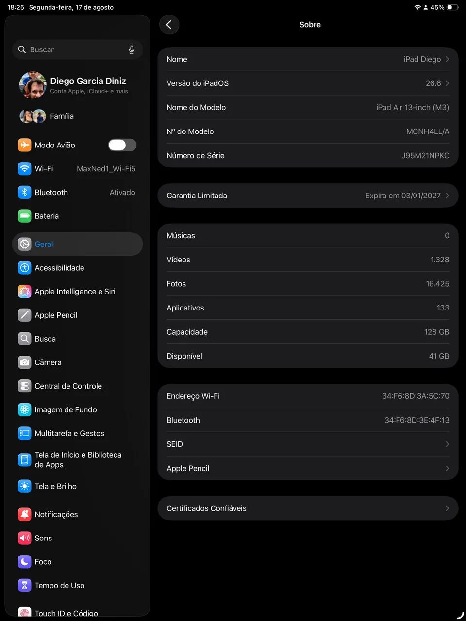The height and width of the screenshot is (621, 466).
Task: Select Vídeos count 1.328
Action: [x=440, y=260]
